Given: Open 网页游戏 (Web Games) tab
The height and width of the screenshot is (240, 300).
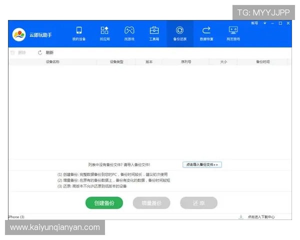Looking at the screenshot, I should [x=233, y=33].
